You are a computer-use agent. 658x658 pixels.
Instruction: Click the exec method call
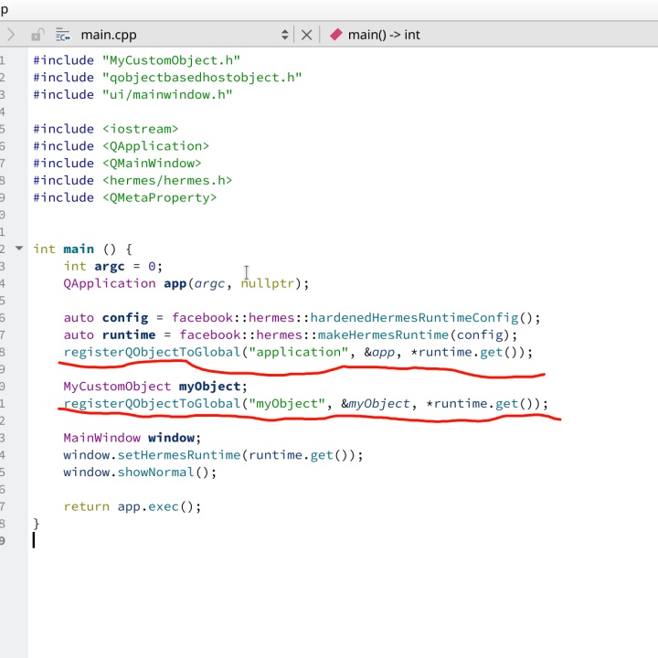pyautogui.click(x=164, y=507)
